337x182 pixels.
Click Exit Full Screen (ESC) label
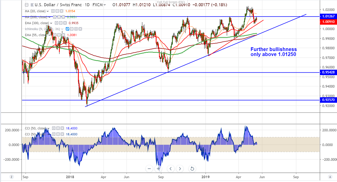171,2
